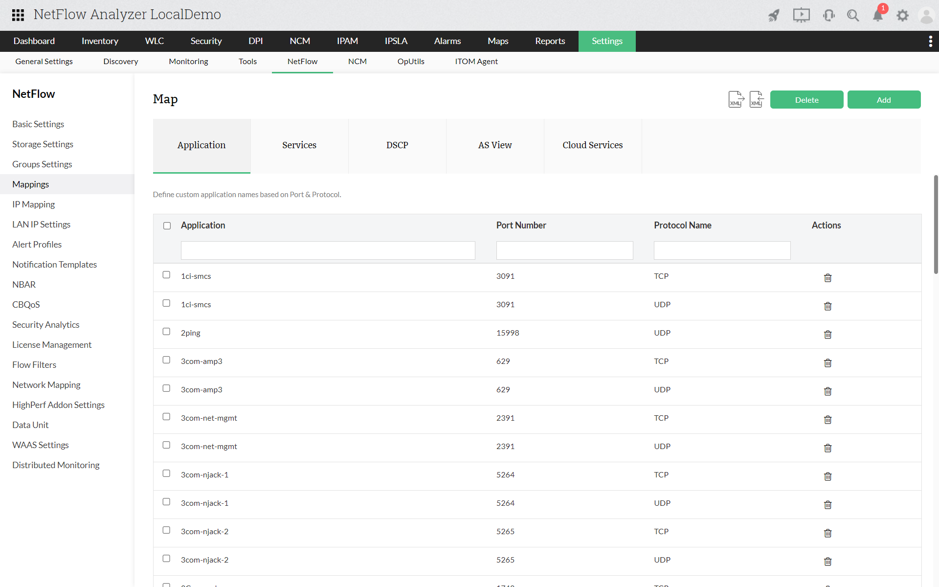Toggle the select-all checkbox in header
Screen dimensions: 939x587
click(x=167, y=225)
